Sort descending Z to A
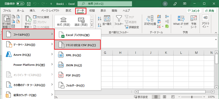This screenshot has width=219, height=99. (100, 25)
